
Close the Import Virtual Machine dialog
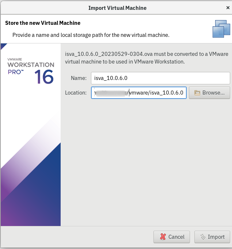pyautogui.click(x=228, y=7)
